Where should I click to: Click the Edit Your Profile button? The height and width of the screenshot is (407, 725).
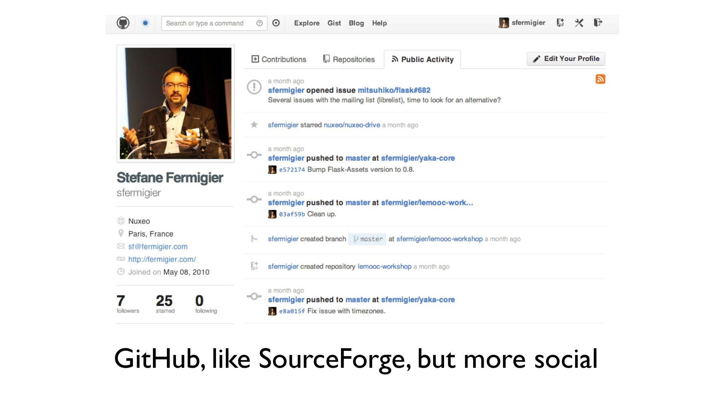[x=566, y=59]
